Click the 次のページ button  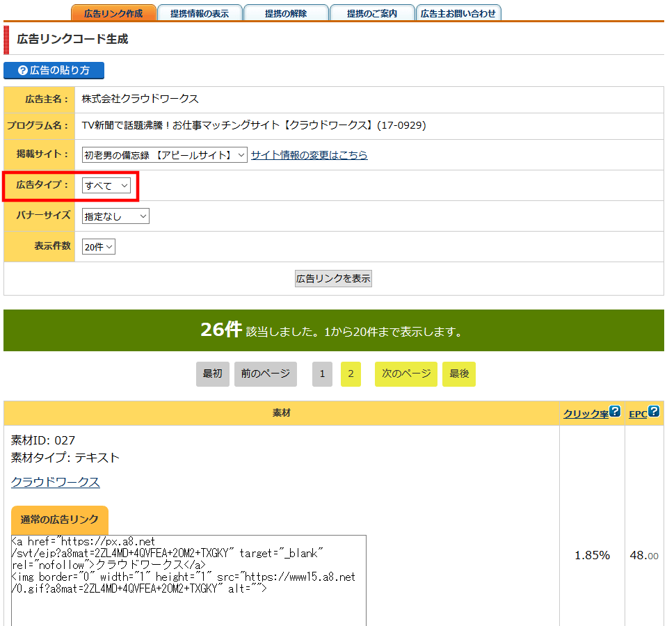tap(405, 374)
